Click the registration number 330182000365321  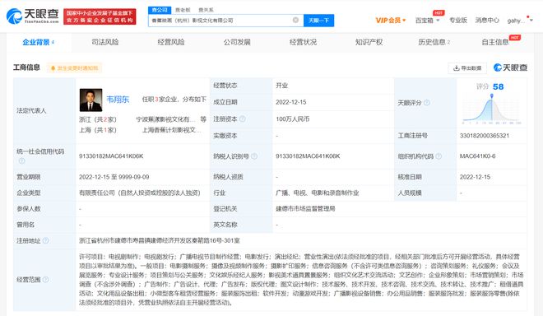coord(484,136)
